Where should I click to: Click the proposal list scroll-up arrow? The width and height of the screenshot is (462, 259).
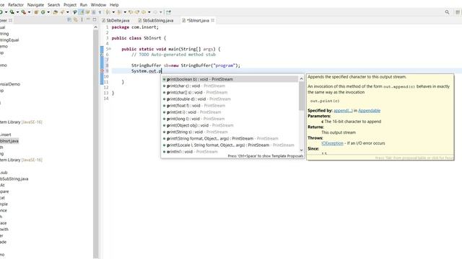(301, 78)
